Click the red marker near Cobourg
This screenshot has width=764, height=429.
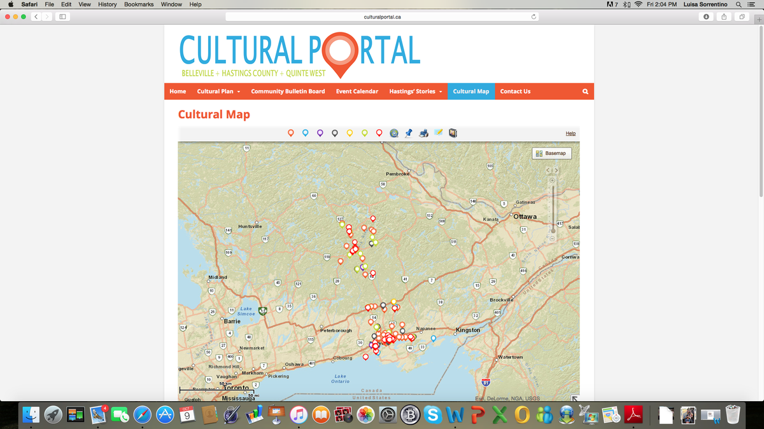point(365,357)
